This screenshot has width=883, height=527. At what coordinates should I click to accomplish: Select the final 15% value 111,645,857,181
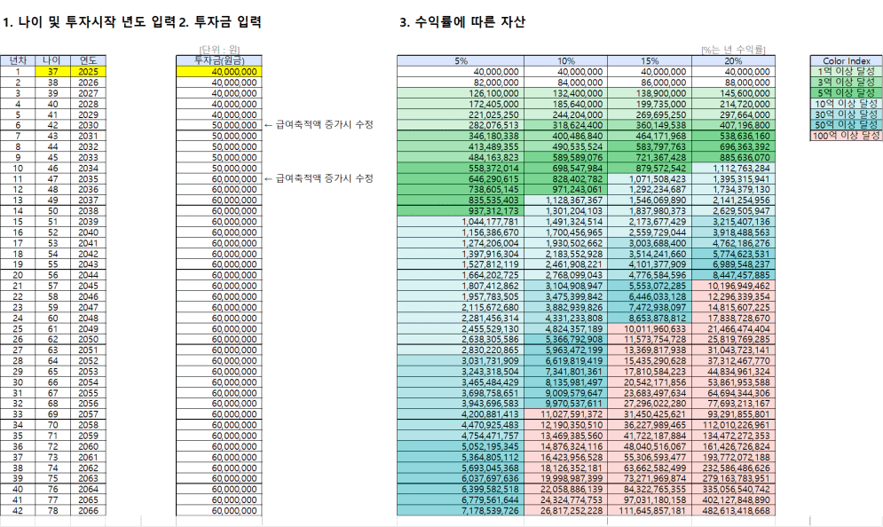(650, 511)
